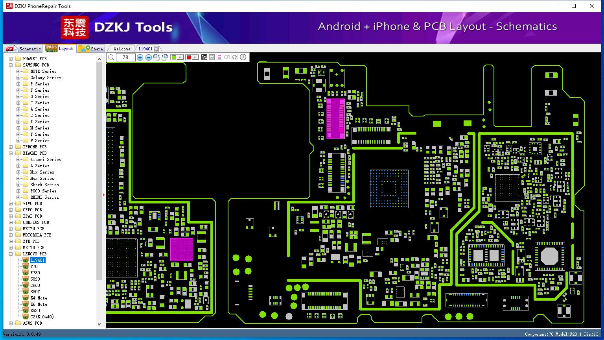Open the K6 Note board layout
Image resolution: width=604 pixels, height=340 pixels.
(39, 304)
